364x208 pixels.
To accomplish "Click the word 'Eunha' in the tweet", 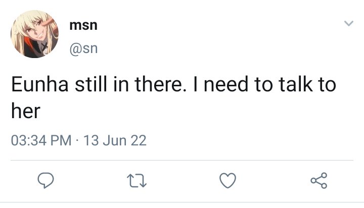I will pos(40,84).
